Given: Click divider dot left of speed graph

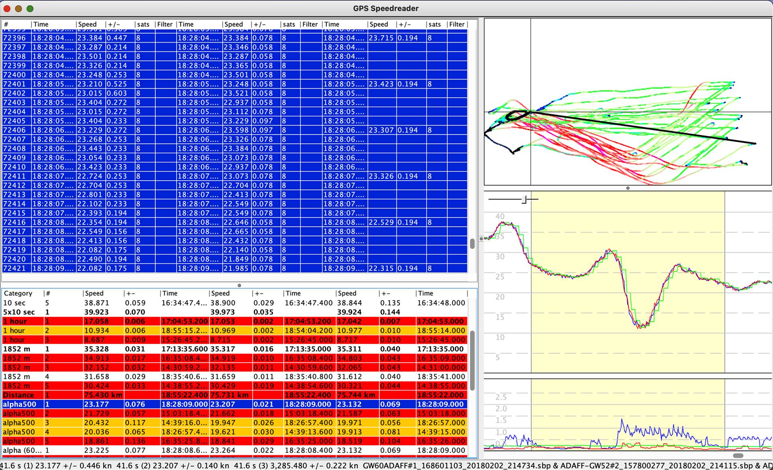Looking at the screenshot, I should click(481, 239).
